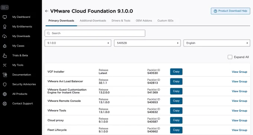Open My Dashboard from the sidebar
The width and height of the screenshot is (253, 135).
tap(21, 17)
